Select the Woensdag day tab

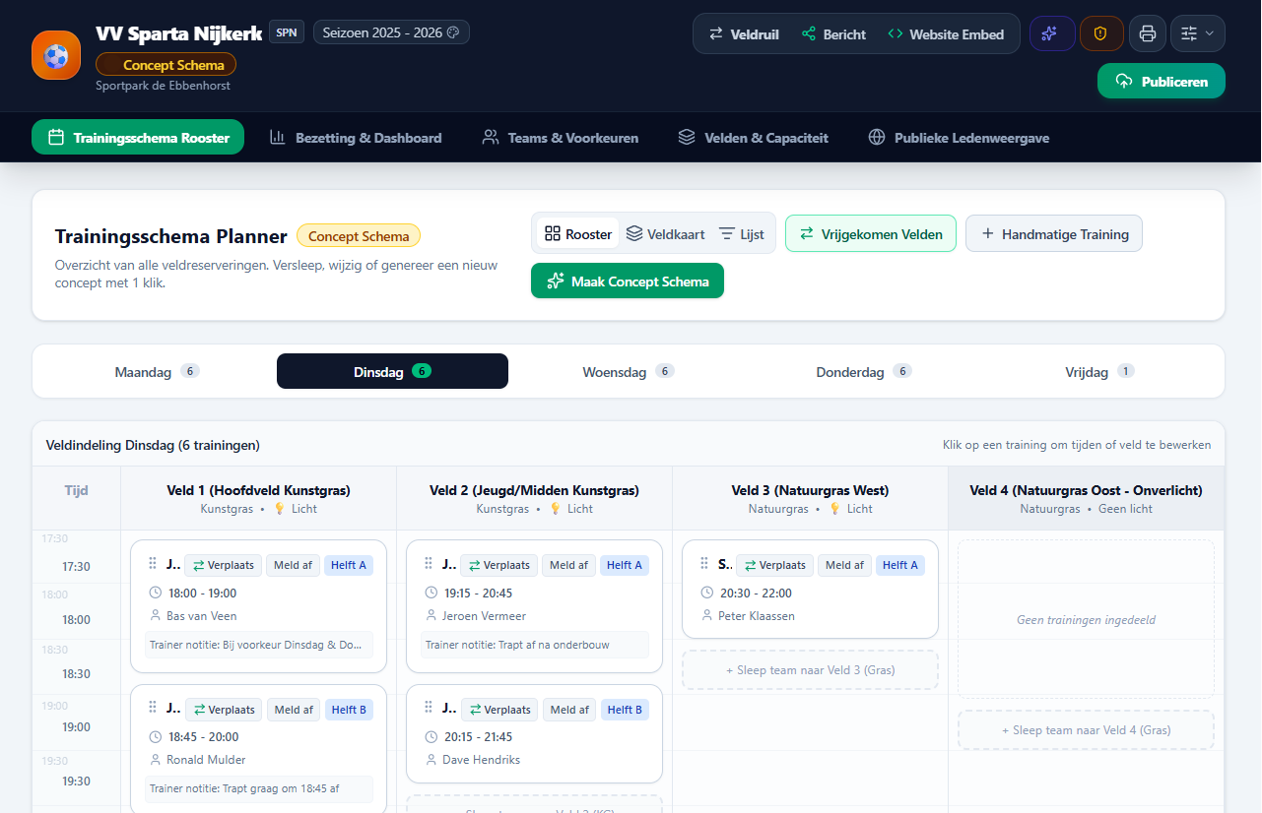tap(627, 371)
